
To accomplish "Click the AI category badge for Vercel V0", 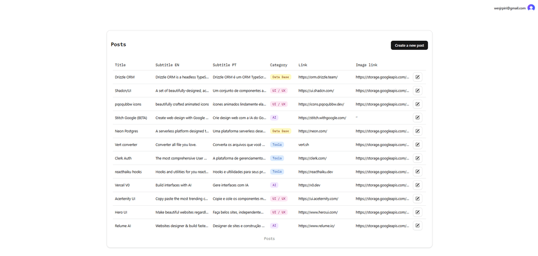I will [x=274, y=185].
